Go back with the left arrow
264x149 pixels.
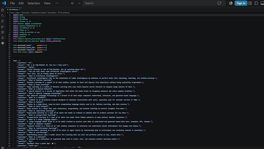point(73,3)
